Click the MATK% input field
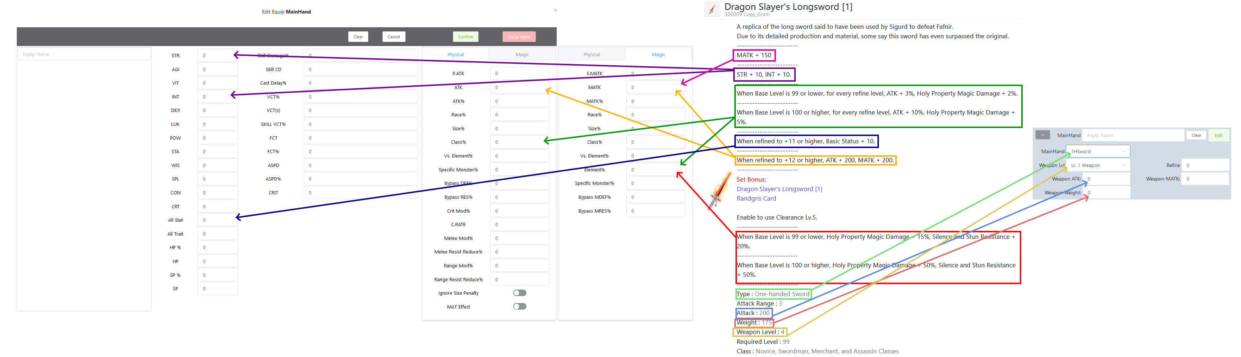1241x357 pixels. (x=656, y=101)
